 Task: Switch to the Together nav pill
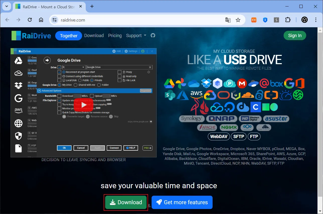click(69, 36)
